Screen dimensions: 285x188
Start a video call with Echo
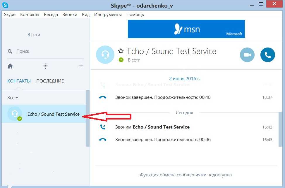[x=247, y=55]
